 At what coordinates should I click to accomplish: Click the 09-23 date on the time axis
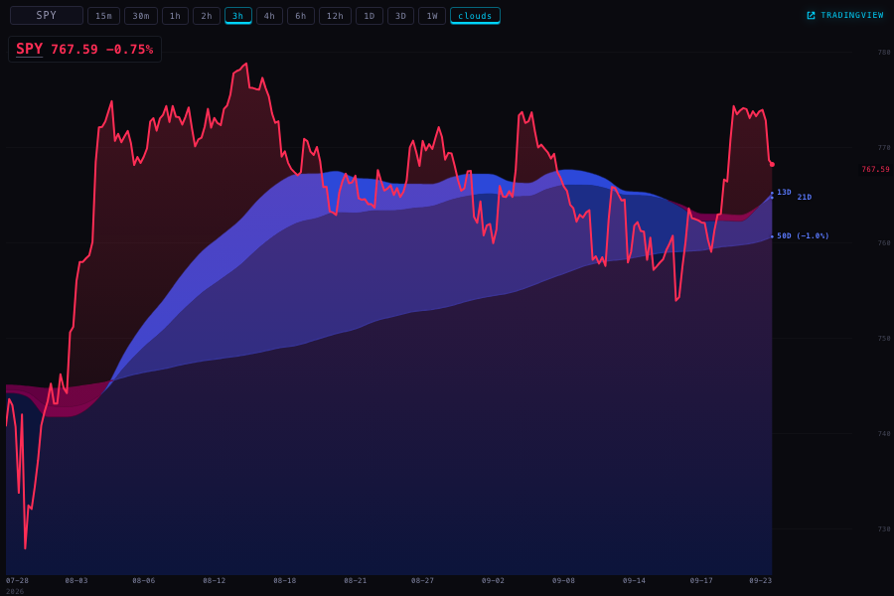[760, 580]
